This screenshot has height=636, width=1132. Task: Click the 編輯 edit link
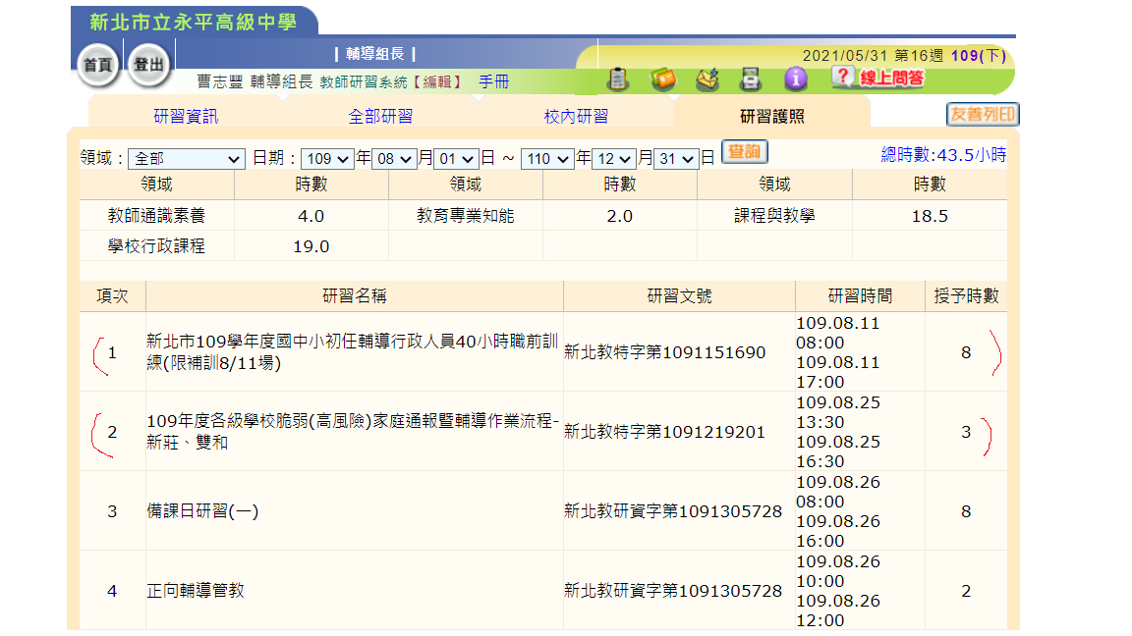(x=436, y=82)
